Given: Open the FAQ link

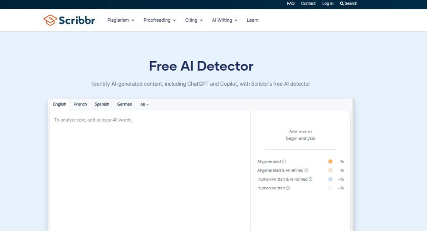Looking at the screenshot, I should tap(291, 3).
